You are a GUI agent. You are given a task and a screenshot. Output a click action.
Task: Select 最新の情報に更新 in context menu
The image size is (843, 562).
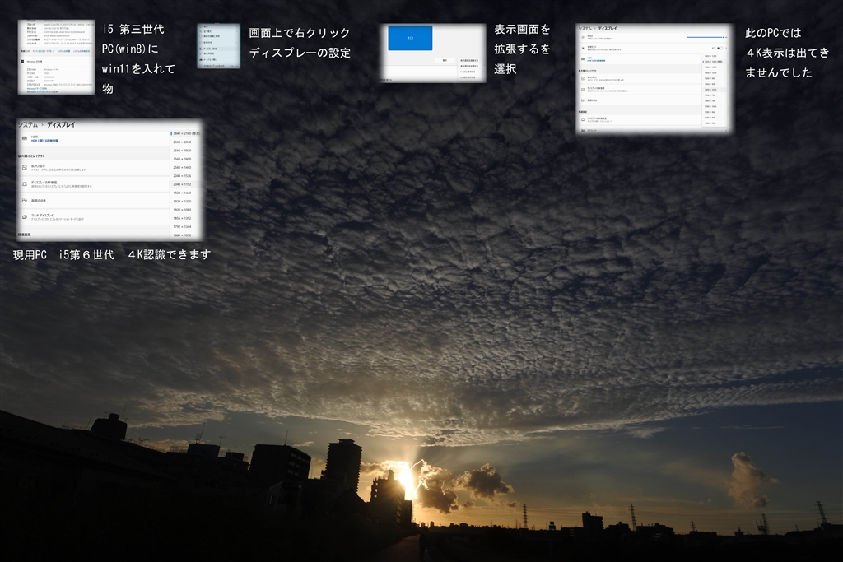pyautogui.click(x=212, y=36)
